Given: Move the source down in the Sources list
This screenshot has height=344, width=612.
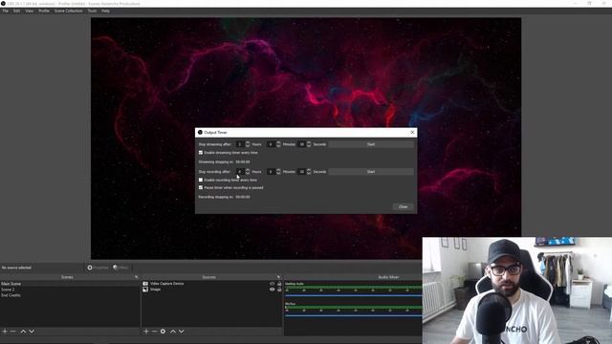Looking at the screenshot, I should coord(182,332).
